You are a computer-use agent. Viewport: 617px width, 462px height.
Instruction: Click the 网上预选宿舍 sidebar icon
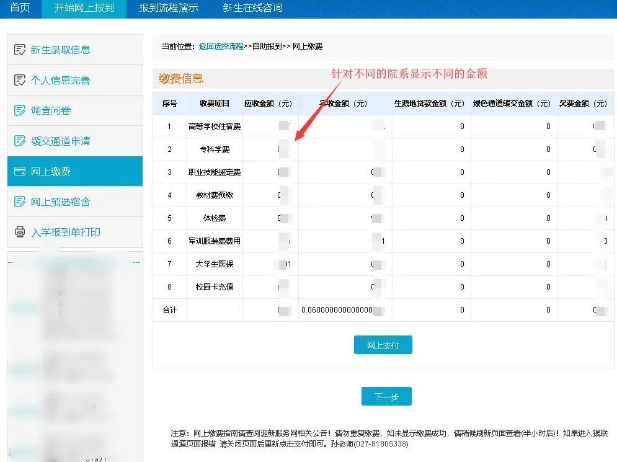click(20, 202)
